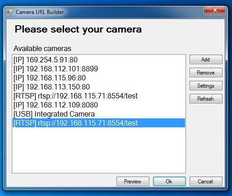The image size is (232, 196).
Task: Cancel the camera selection dialog
Action: coord(206,182)
